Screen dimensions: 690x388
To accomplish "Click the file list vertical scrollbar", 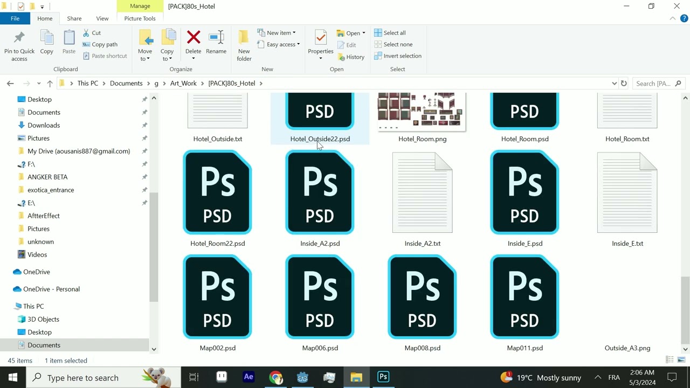I will point(685,310).
